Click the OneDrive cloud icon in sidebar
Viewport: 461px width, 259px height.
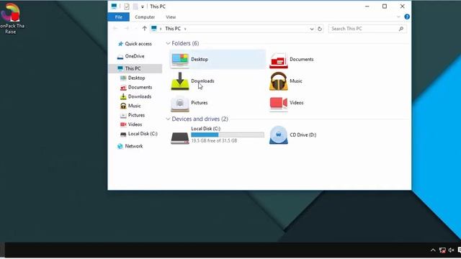coord(120,56)
